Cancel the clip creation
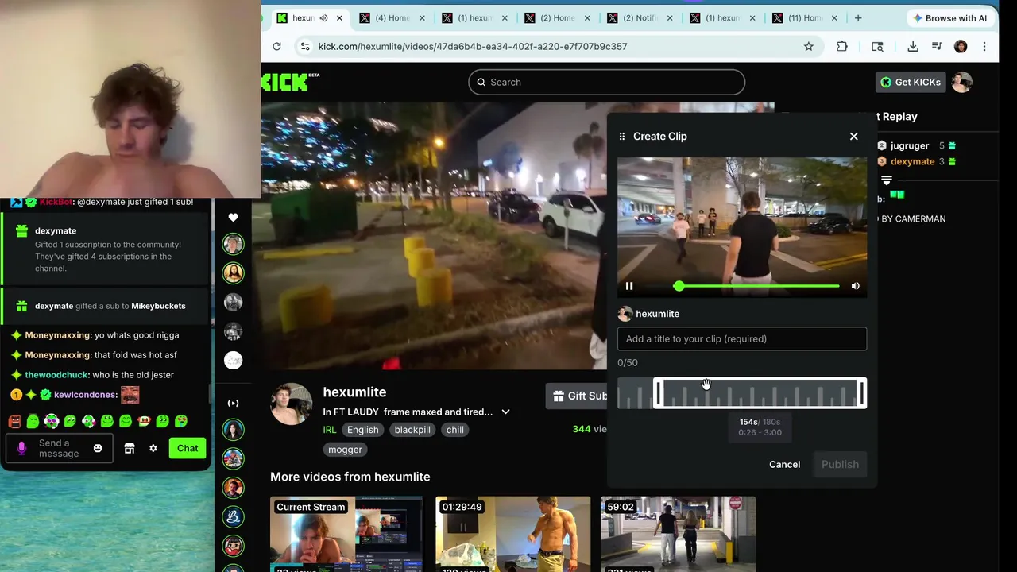The width and height of the screenshot is (1017, 572). coord(784,465)
